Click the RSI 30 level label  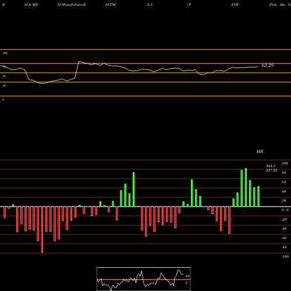coord(4,86)
